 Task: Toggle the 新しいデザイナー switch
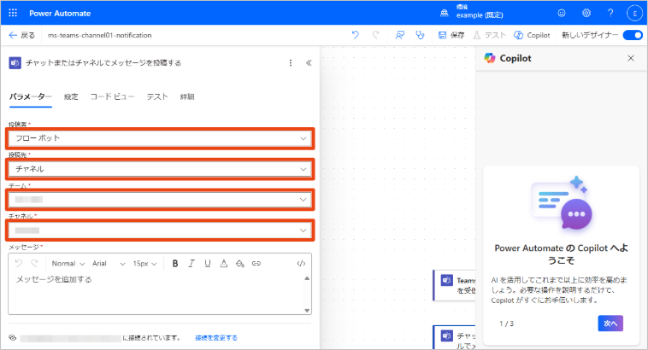point(633,35)
